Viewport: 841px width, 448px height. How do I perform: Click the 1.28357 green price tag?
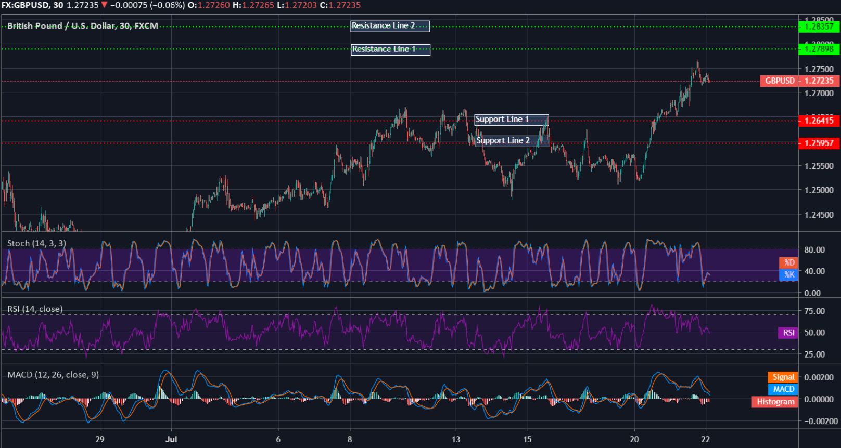819,27
